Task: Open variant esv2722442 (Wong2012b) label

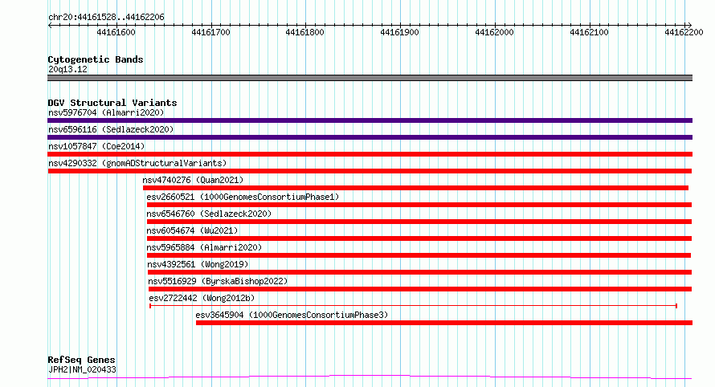Action: 202,298
